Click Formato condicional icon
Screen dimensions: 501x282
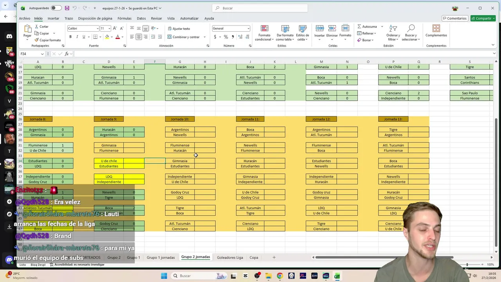click(265, 29)
